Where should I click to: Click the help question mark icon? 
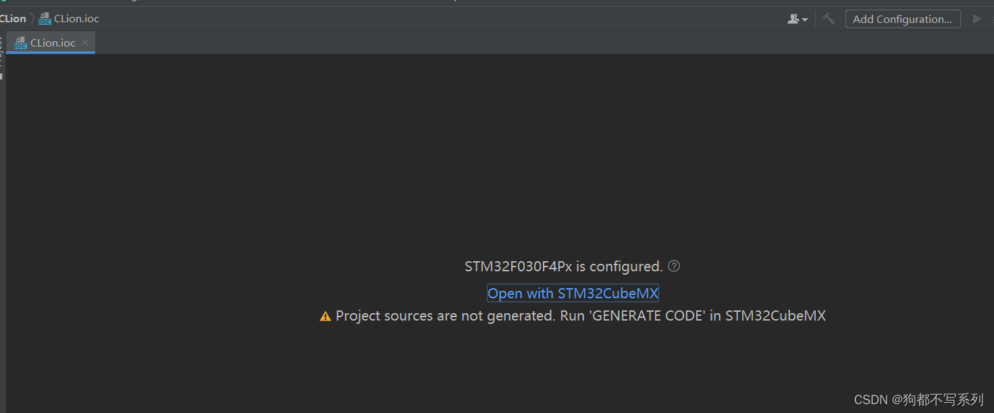[x=674, y=266]
